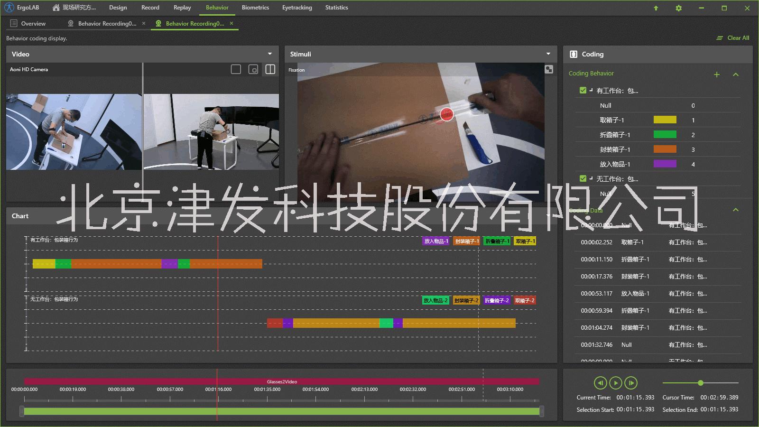This screenshot has height=427, width=759.
Task: Add new coding behavior with plus icon
Action: click(x=717, y=74)
